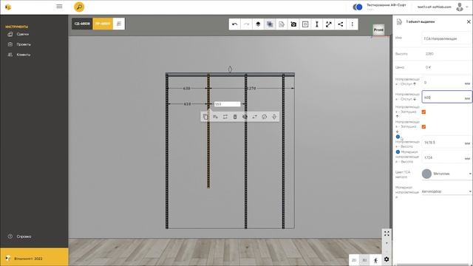Switch to walk mode using the person icon
The height and width of the screenshot is (266, 473).
[375, 260]
